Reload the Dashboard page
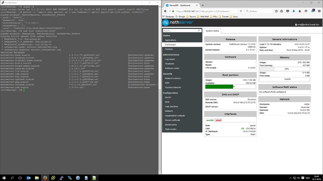This screenshot has height=181, width=323. point(241,11)
